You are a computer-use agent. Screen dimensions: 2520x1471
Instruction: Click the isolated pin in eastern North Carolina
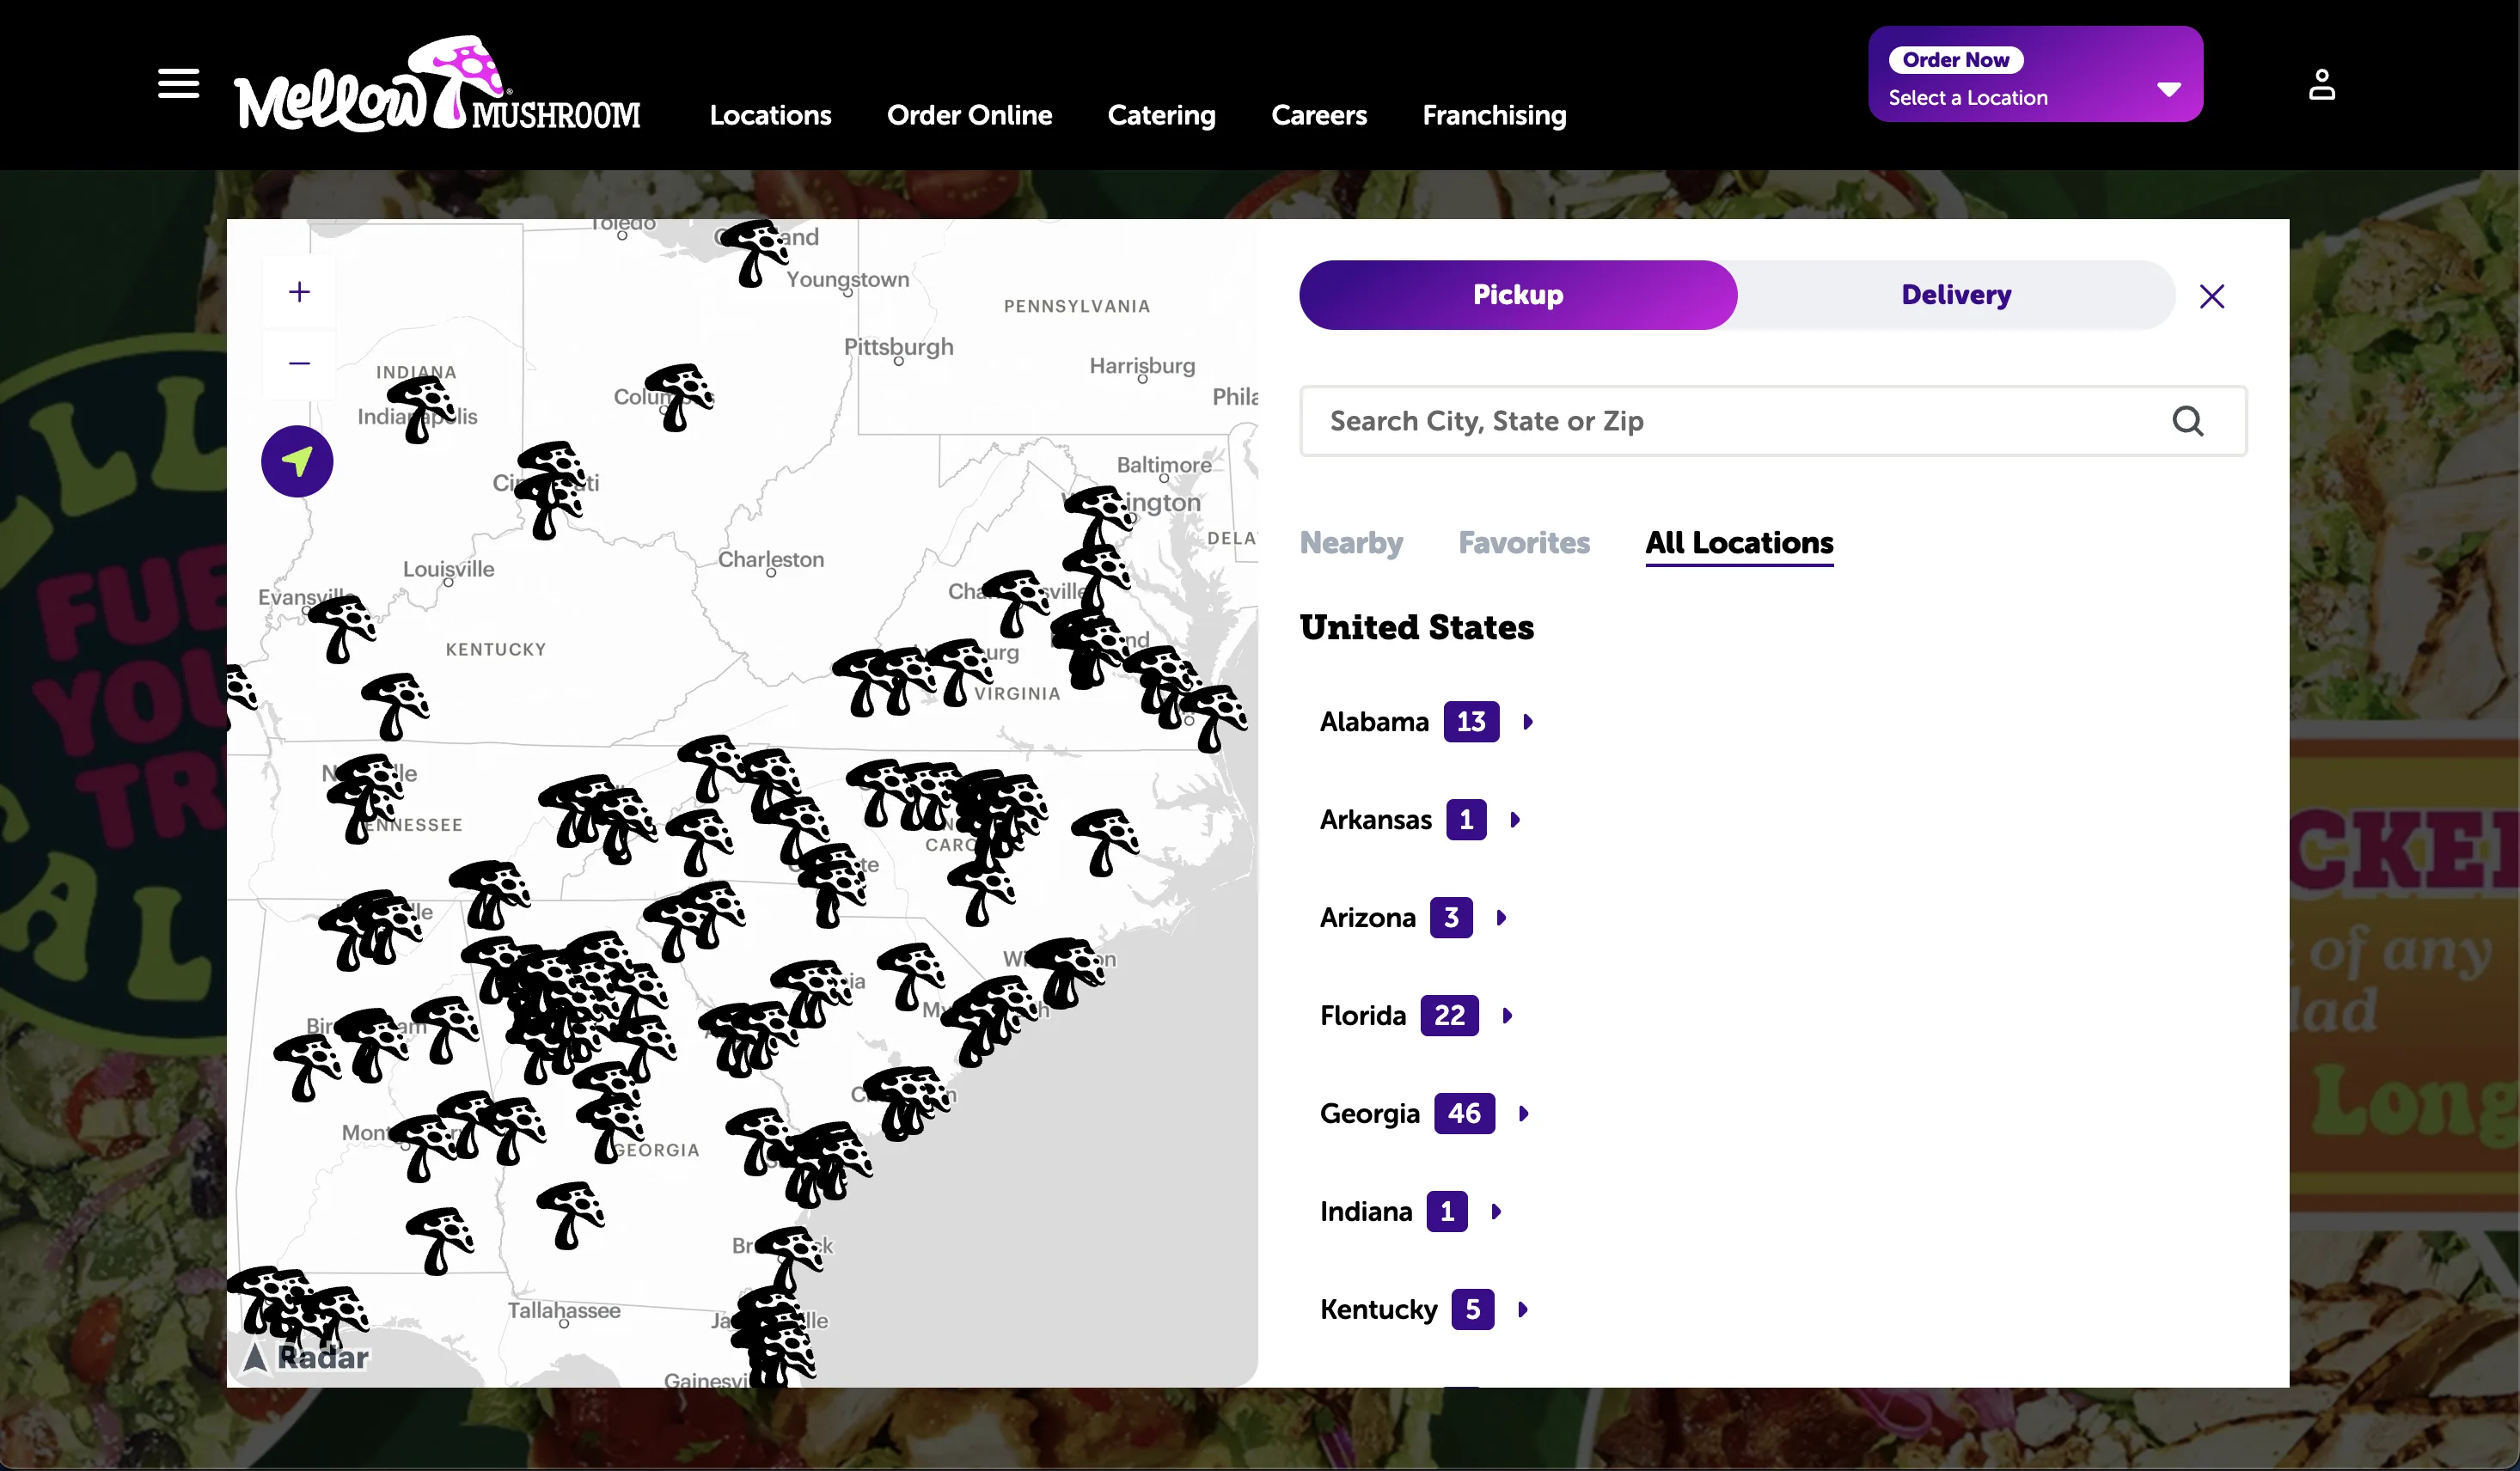click(1105, 842)
